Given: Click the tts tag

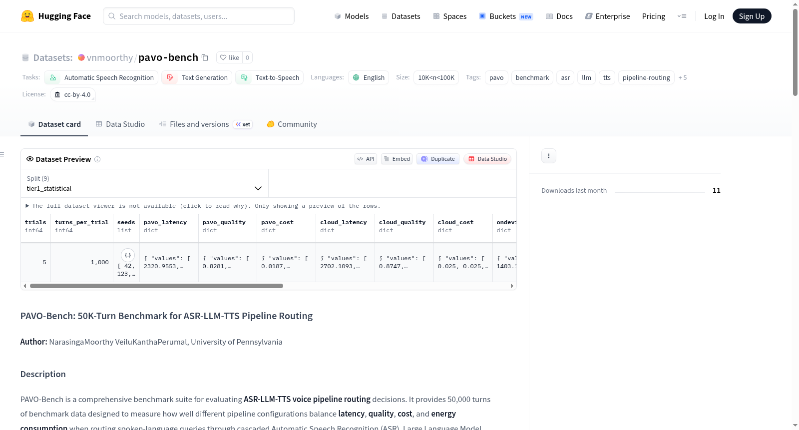Looking at the screenshot, I should tap(607, 77).
